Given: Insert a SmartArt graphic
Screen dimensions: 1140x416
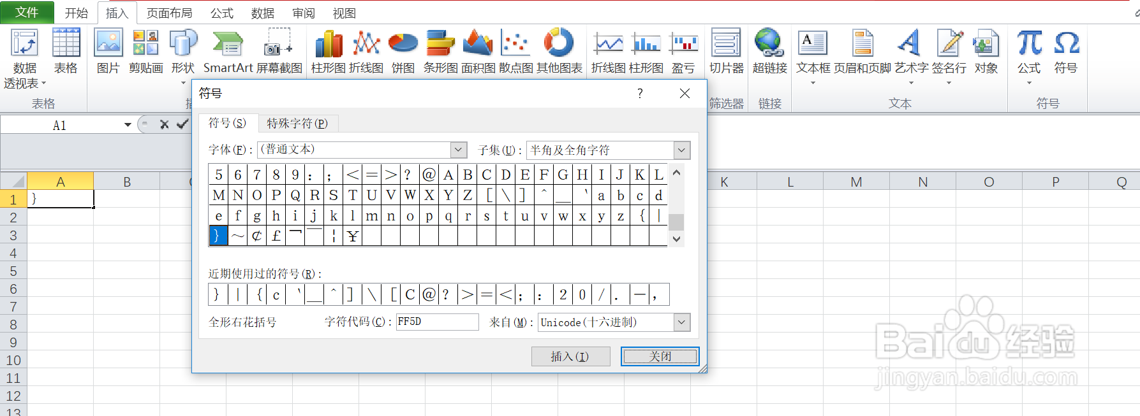Looking at the screenshot, I should (228, 52).
